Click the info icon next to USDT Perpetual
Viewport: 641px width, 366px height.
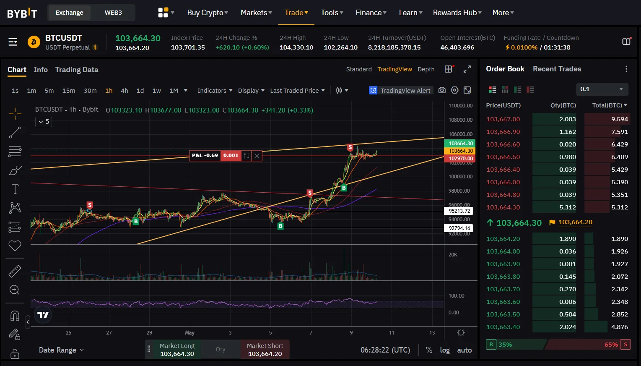(x=95, y=47)
